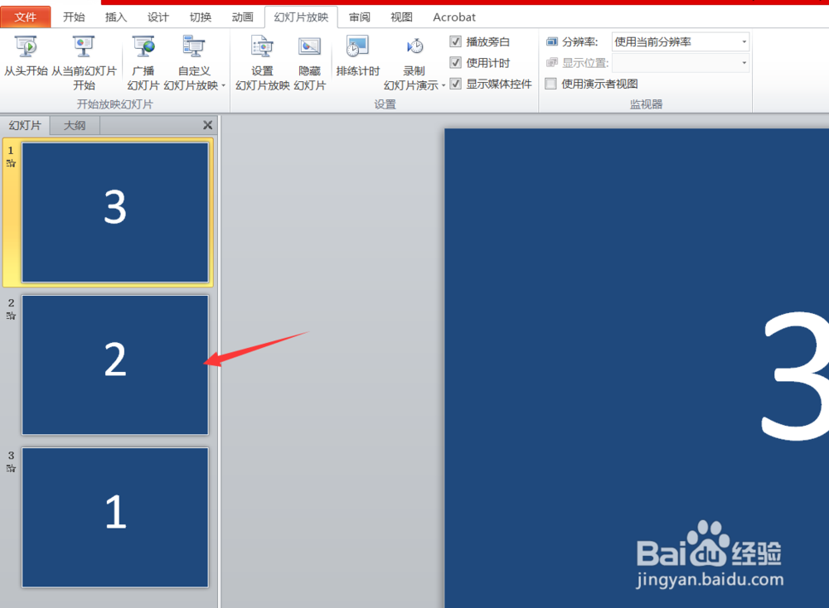
Task: Click the main slide editing canvas
Action: pyautogui.click(x=637, y=368)
